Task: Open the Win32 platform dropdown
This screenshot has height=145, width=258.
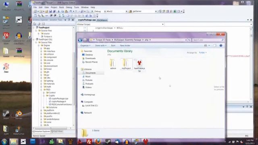Action: pos(126,11)
